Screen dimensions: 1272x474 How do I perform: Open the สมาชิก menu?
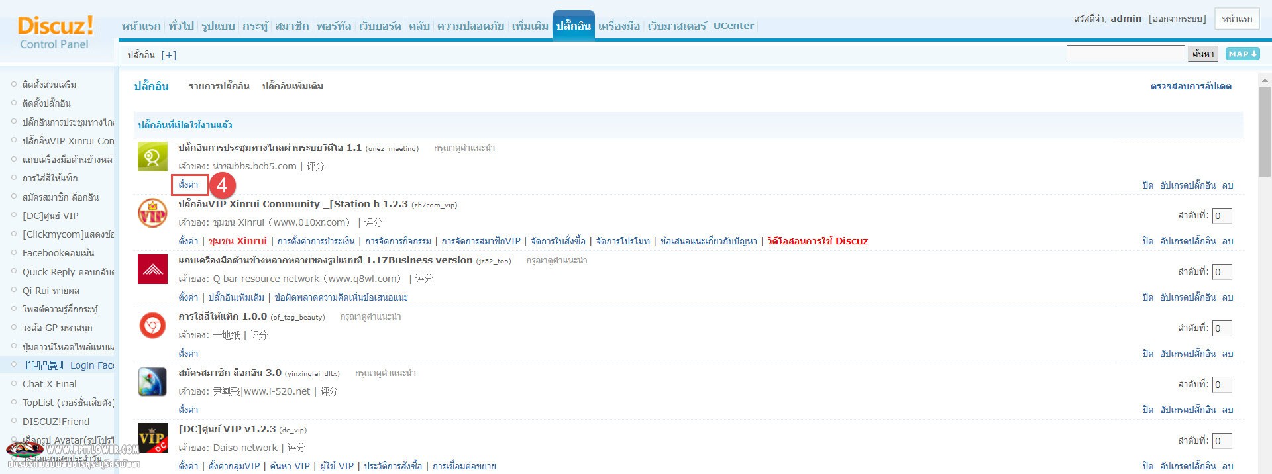292,26
